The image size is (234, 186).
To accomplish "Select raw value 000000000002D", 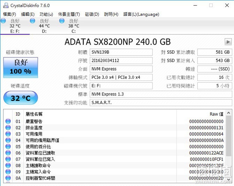I will 206,178.
